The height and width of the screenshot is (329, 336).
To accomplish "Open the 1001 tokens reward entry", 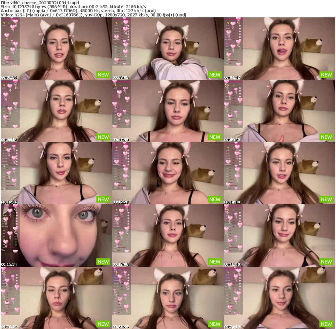I will click(10, 60).
